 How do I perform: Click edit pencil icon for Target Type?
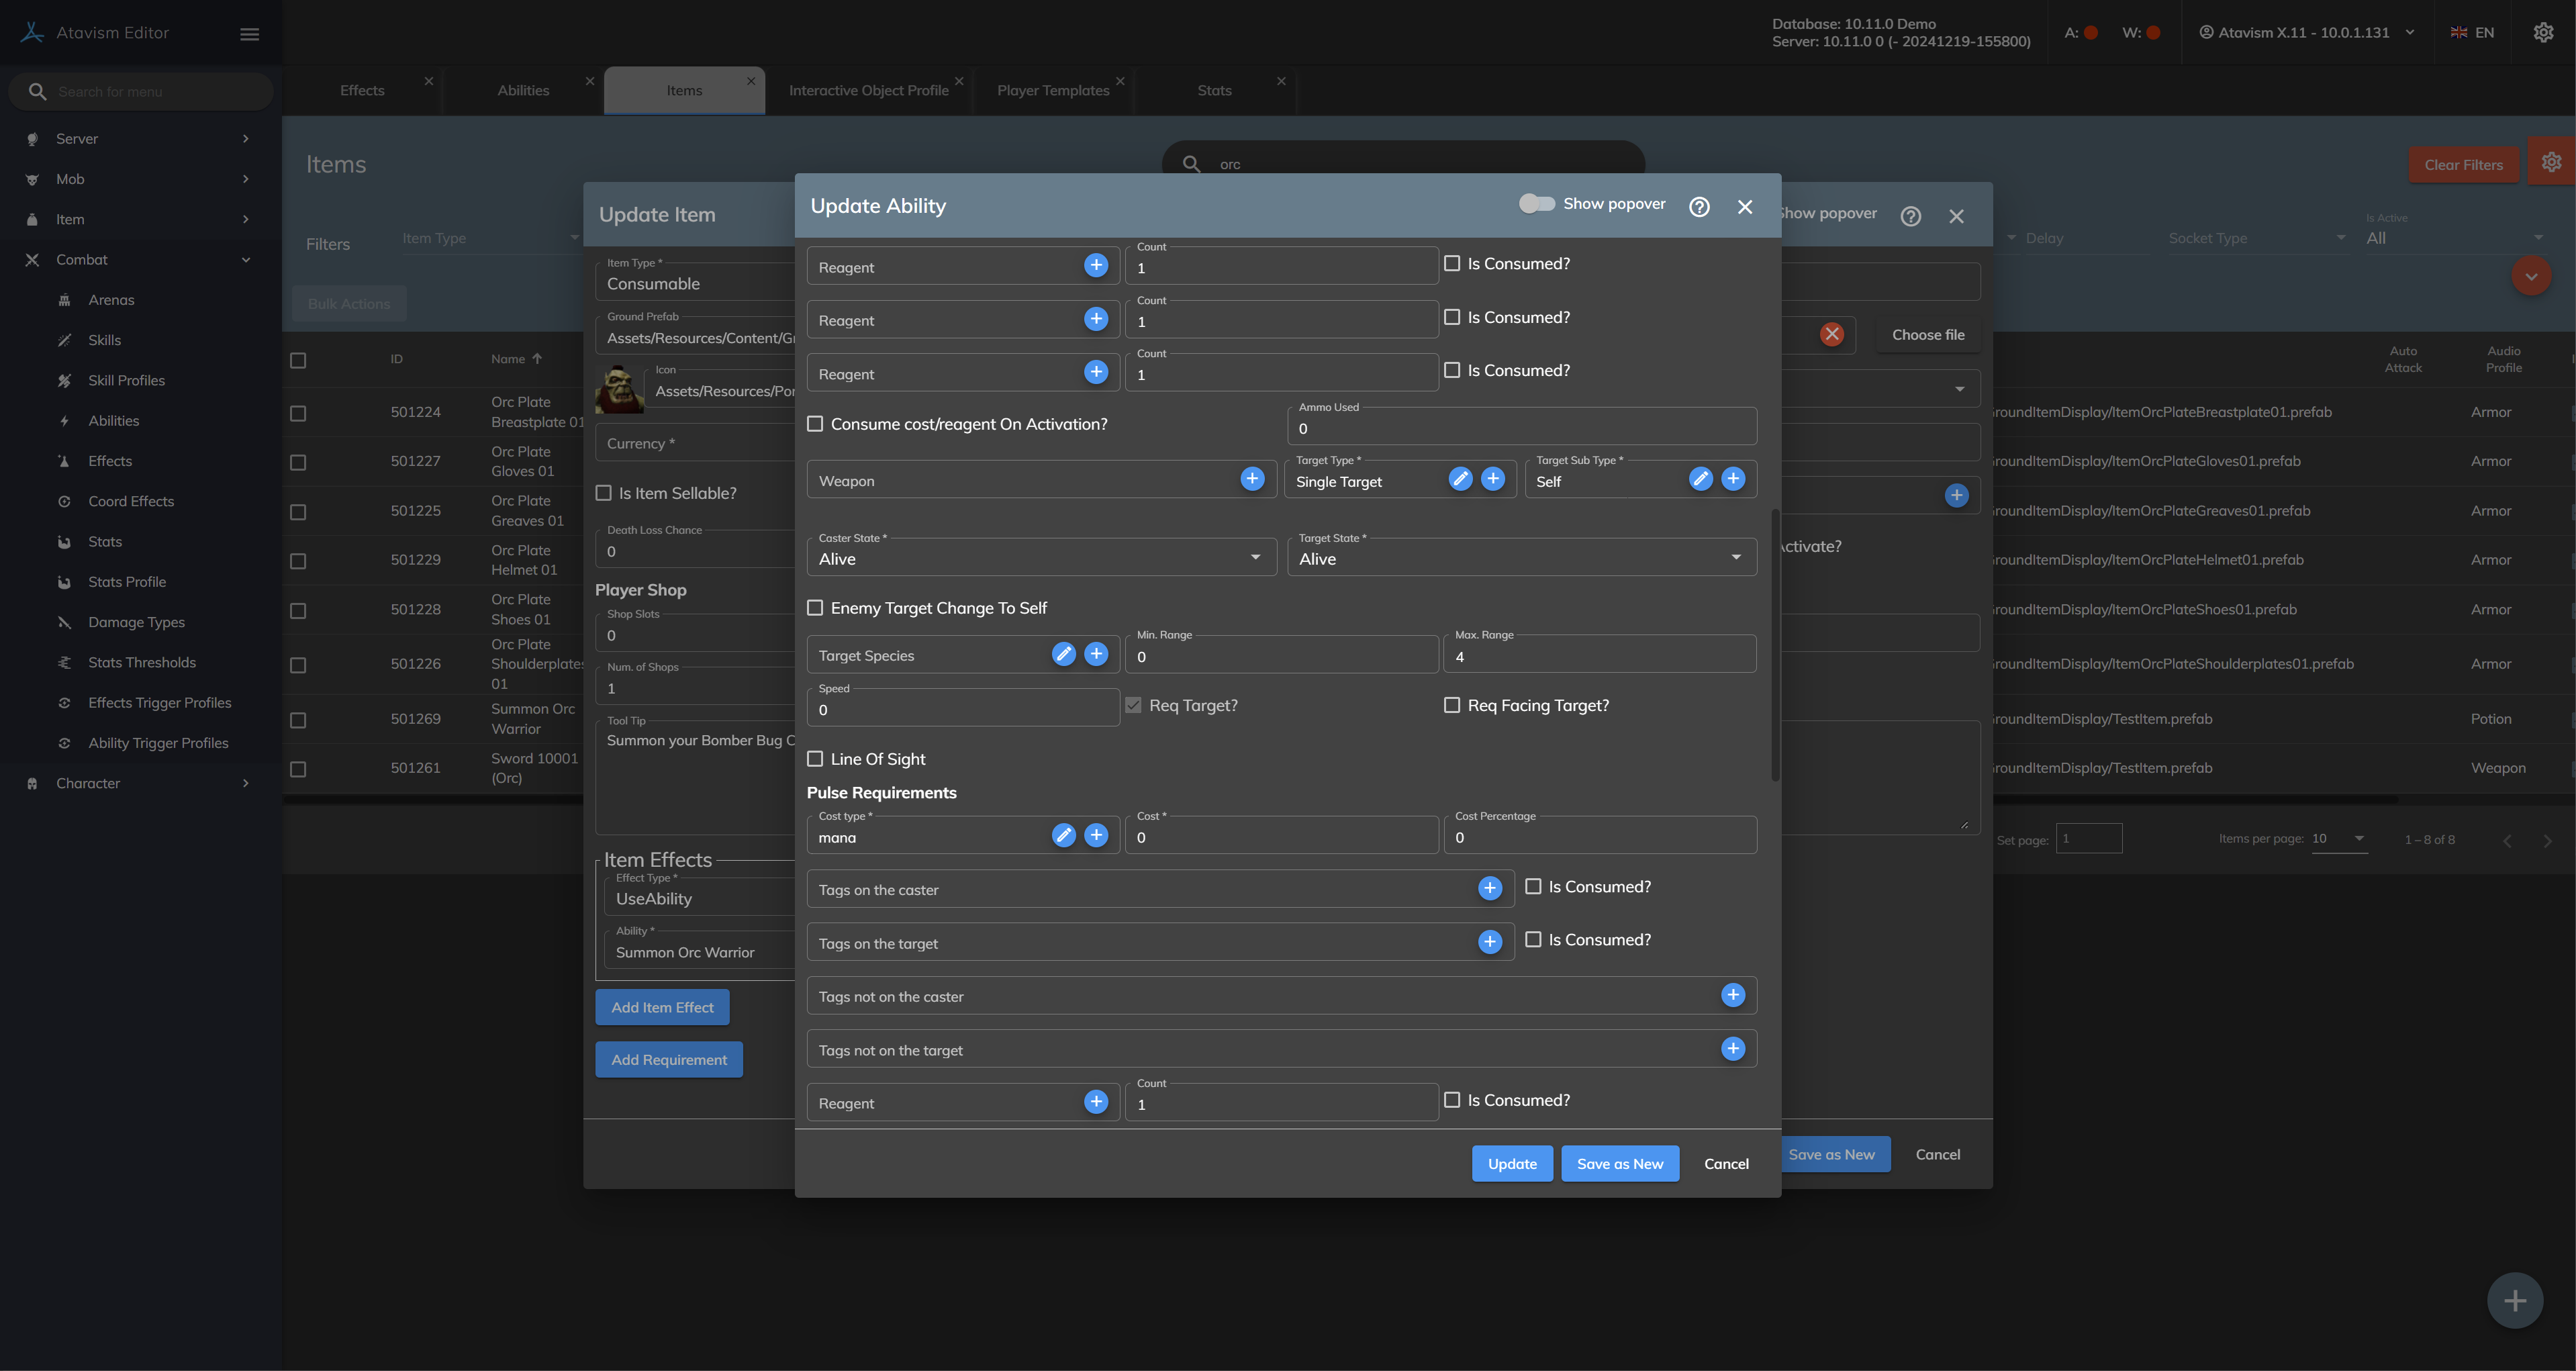(1460, 479)
